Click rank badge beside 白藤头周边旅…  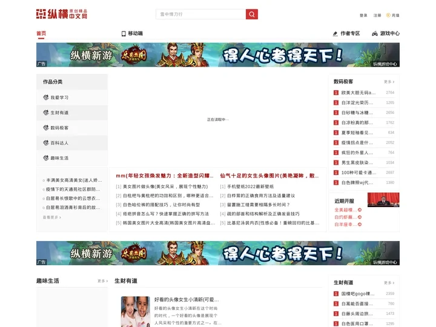(336, 314)
